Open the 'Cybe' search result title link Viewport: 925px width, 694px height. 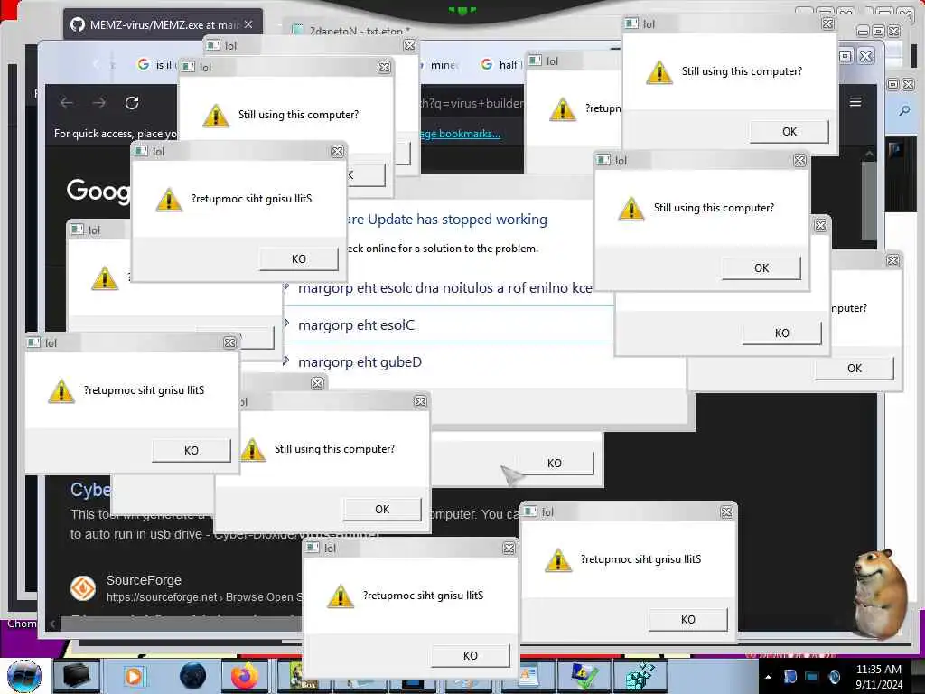tap(90, 490)
